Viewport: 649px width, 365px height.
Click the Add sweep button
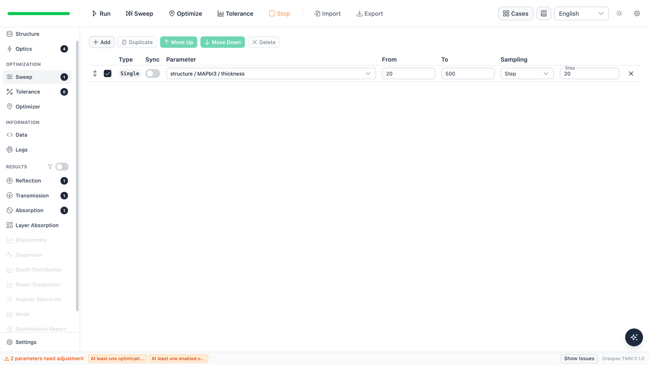(101, 42)
